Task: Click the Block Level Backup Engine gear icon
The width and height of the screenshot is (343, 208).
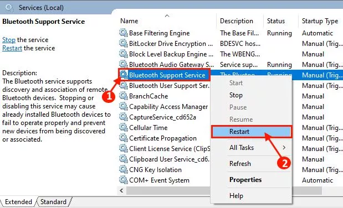Action: [x=124, y=54]
